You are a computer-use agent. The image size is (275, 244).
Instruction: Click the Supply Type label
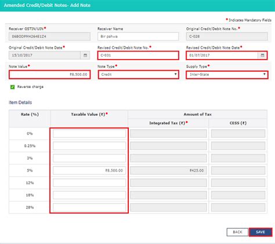point(197,67)
